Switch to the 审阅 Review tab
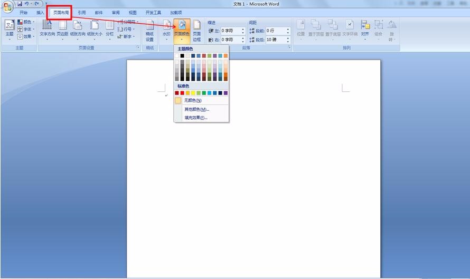 116,13
